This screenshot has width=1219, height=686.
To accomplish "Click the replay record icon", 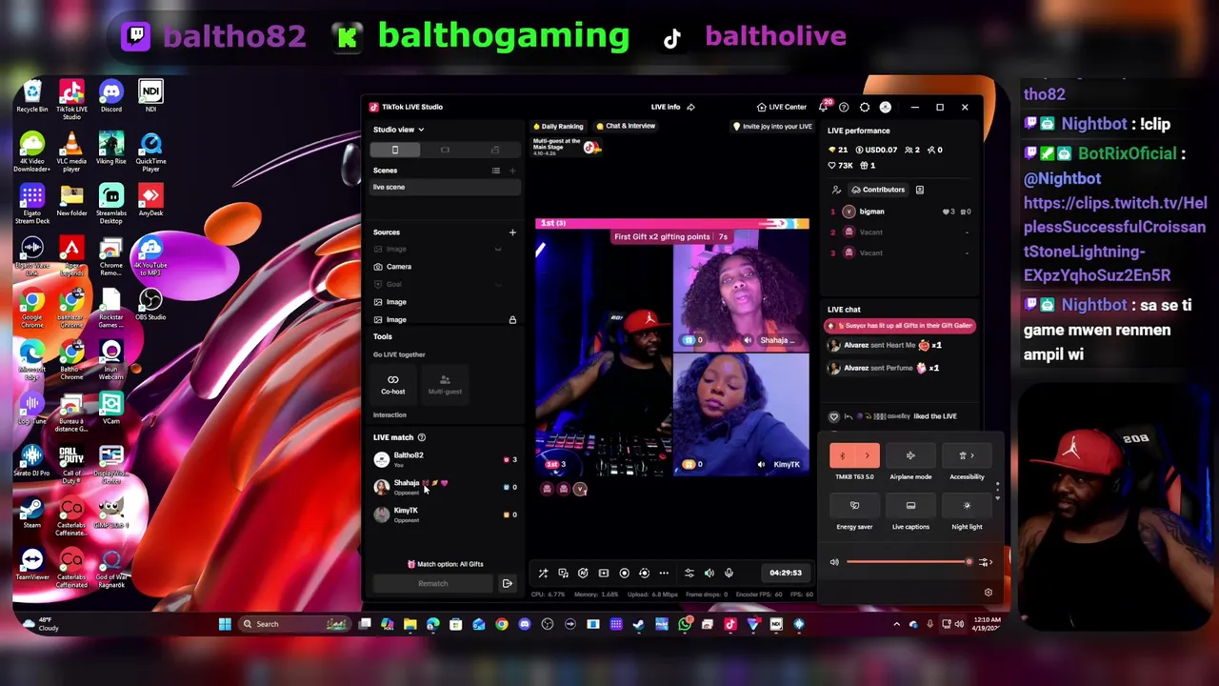I will pyautogui.click(x=644, y=574).
